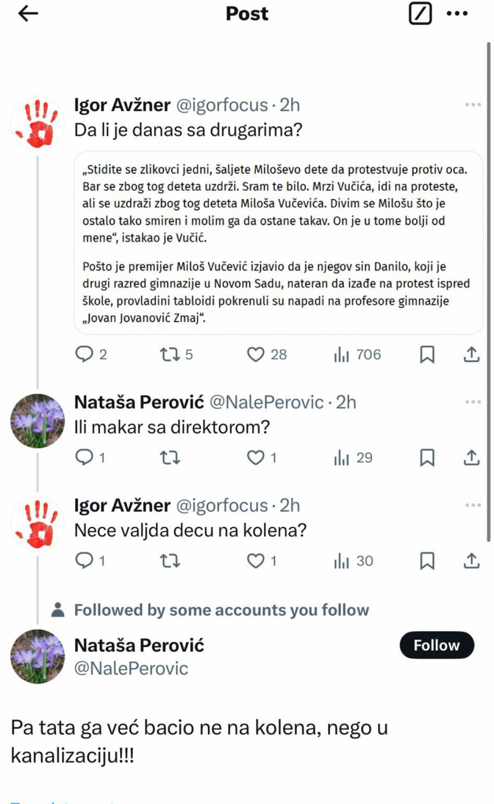Like Nataša Perović's reply
The image size is (494, 804).
click(x=255, y=458)
